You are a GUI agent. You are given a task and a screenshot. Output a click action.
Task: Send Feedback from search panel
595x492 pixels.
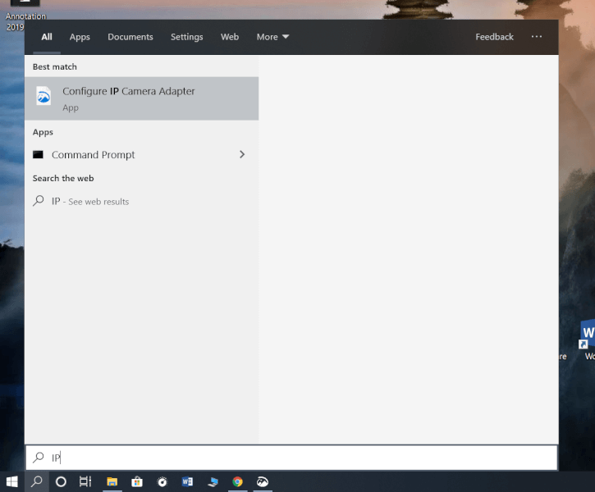(494, 37)
